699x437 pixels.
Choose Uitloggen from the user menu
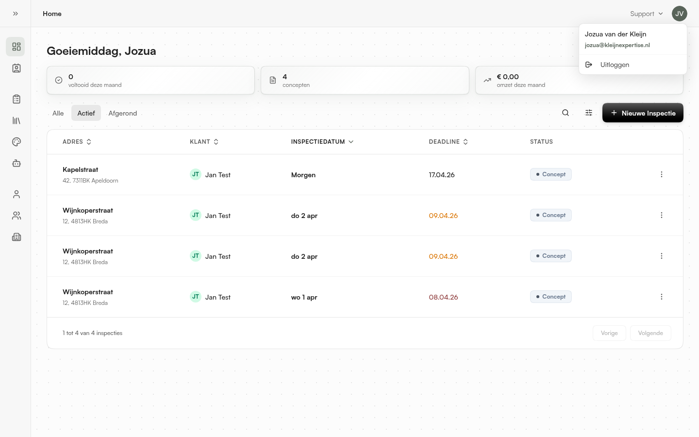633,65
